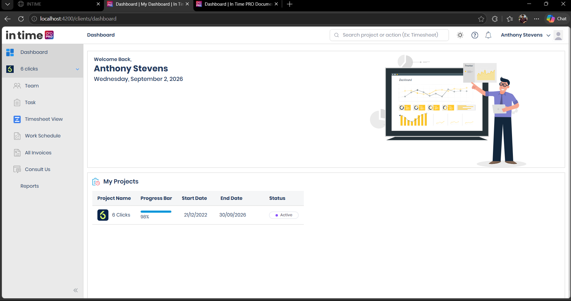The image size is (571, 301).
Task: Toggle the light/dark theme sun icon
Action: (x=460, y=35)
